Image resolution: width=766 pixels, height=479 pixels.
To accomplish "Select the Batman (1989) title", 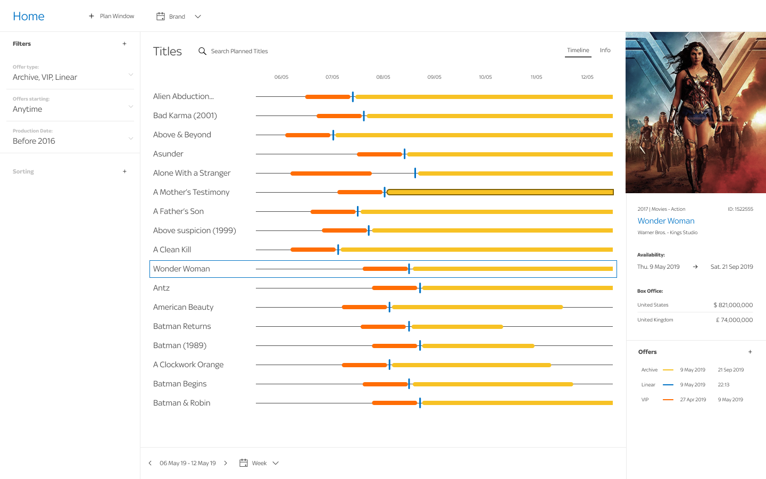I will 180,345.
